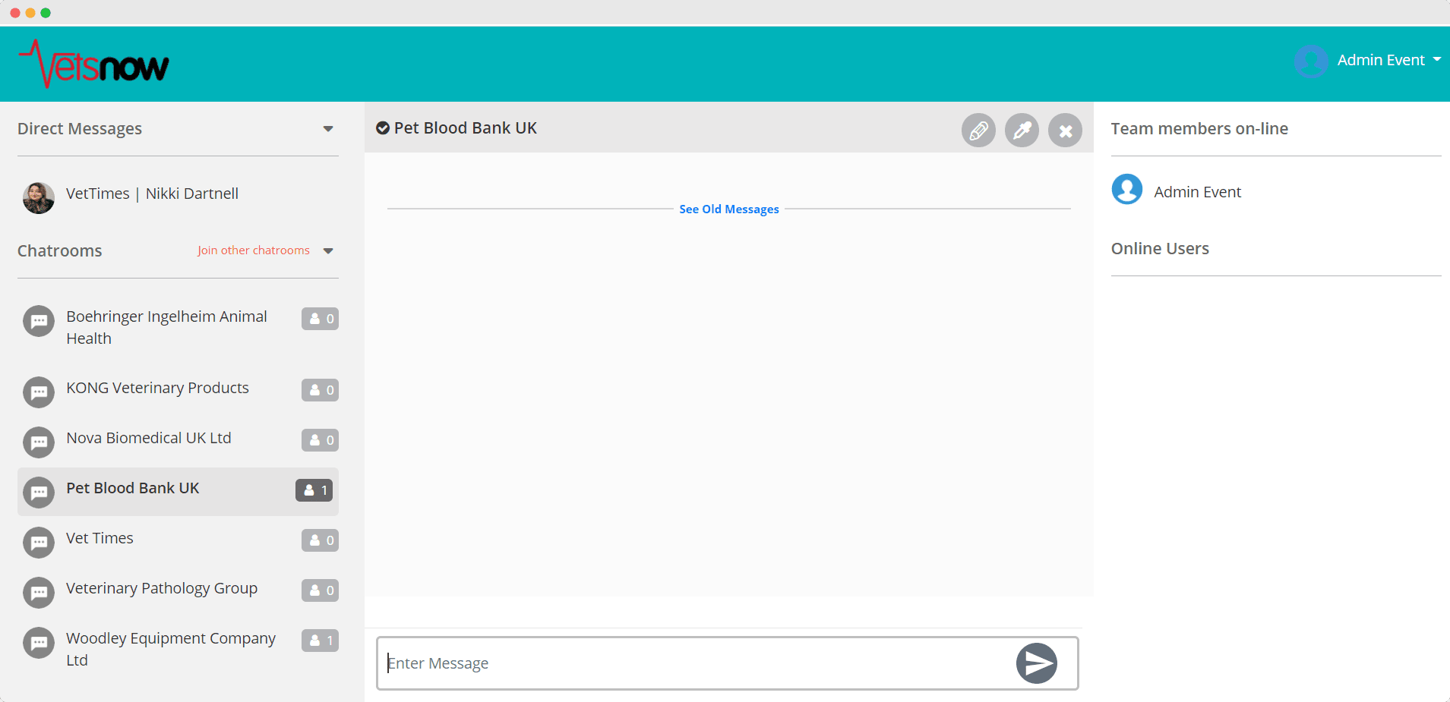Open Veterinary Pathology Group chatroom
The image size is (1450, 702).
(162, 588)
